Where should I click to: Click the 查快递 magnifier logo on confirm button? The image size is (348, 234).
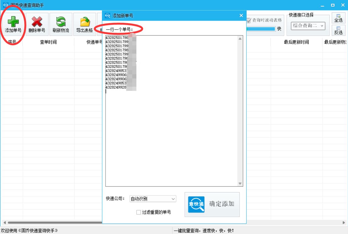(x=196, y=204)
